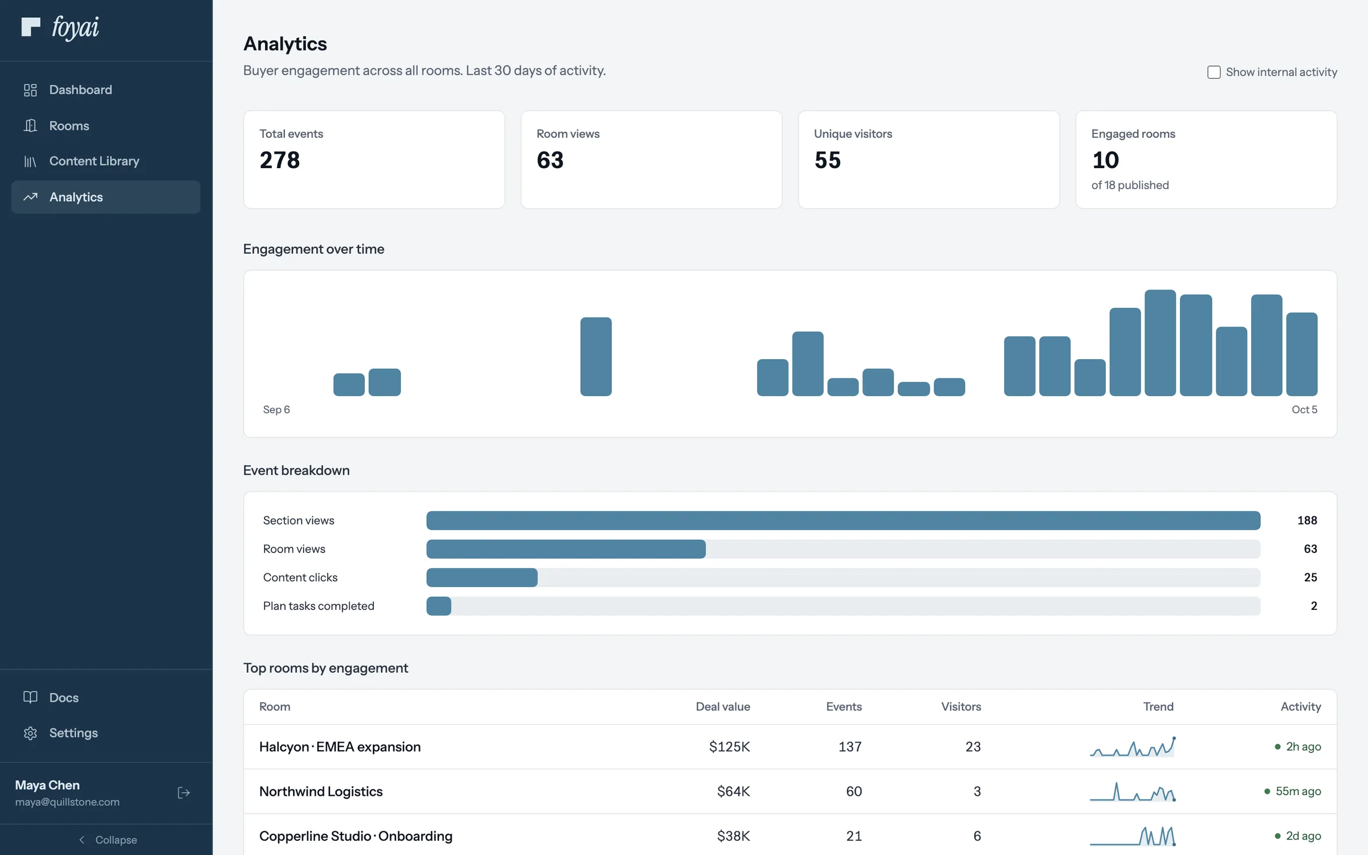Open the Northwind Logistics room row
This screenshot has width=1368, height=855.
click(790, 791)
